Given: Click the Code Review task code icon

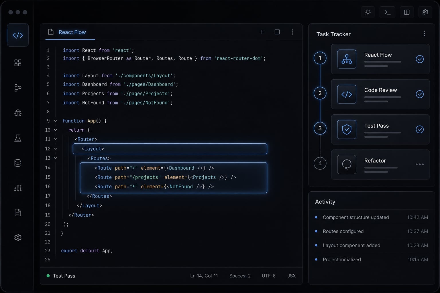Looking at the screenshot, I should coord(347,94).
